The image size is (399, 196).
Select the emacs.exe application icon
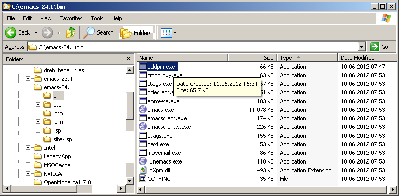[143, 110]
